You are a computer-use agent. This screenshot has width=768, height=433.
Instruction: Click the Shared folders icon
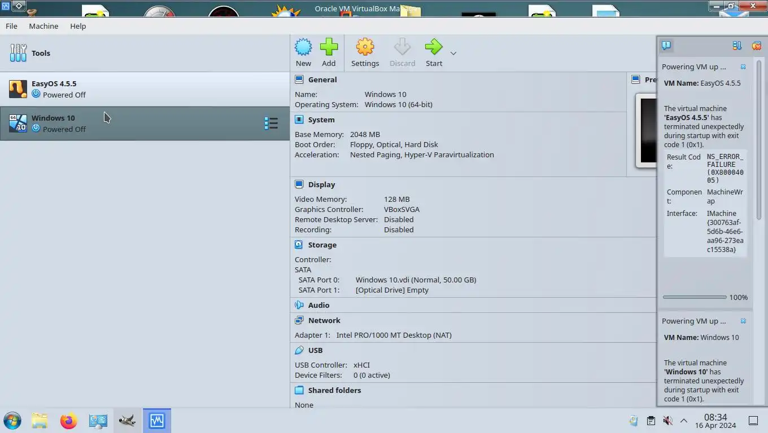[x=299, y=390]
